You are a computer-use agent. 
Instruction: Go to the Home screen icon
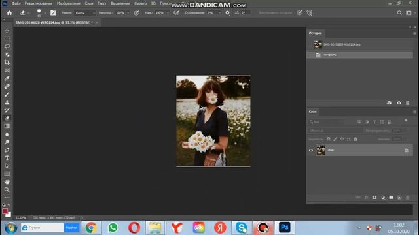(x=9, y=13)
